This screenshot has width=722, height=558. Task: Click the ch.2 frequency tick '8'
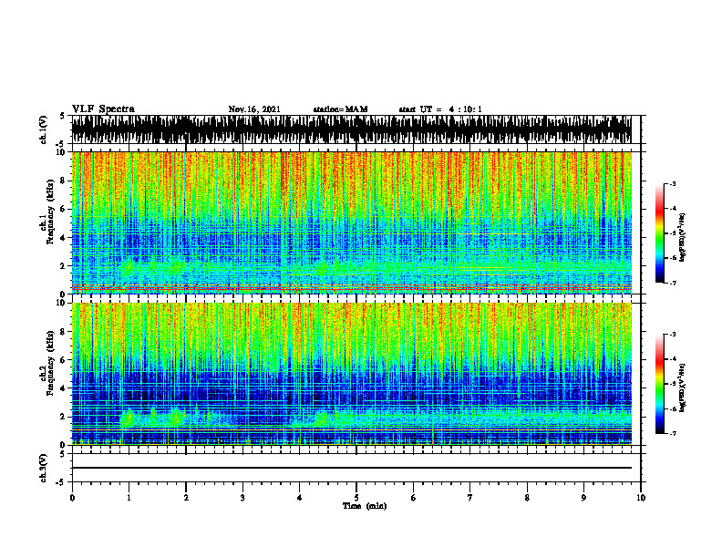63,332
